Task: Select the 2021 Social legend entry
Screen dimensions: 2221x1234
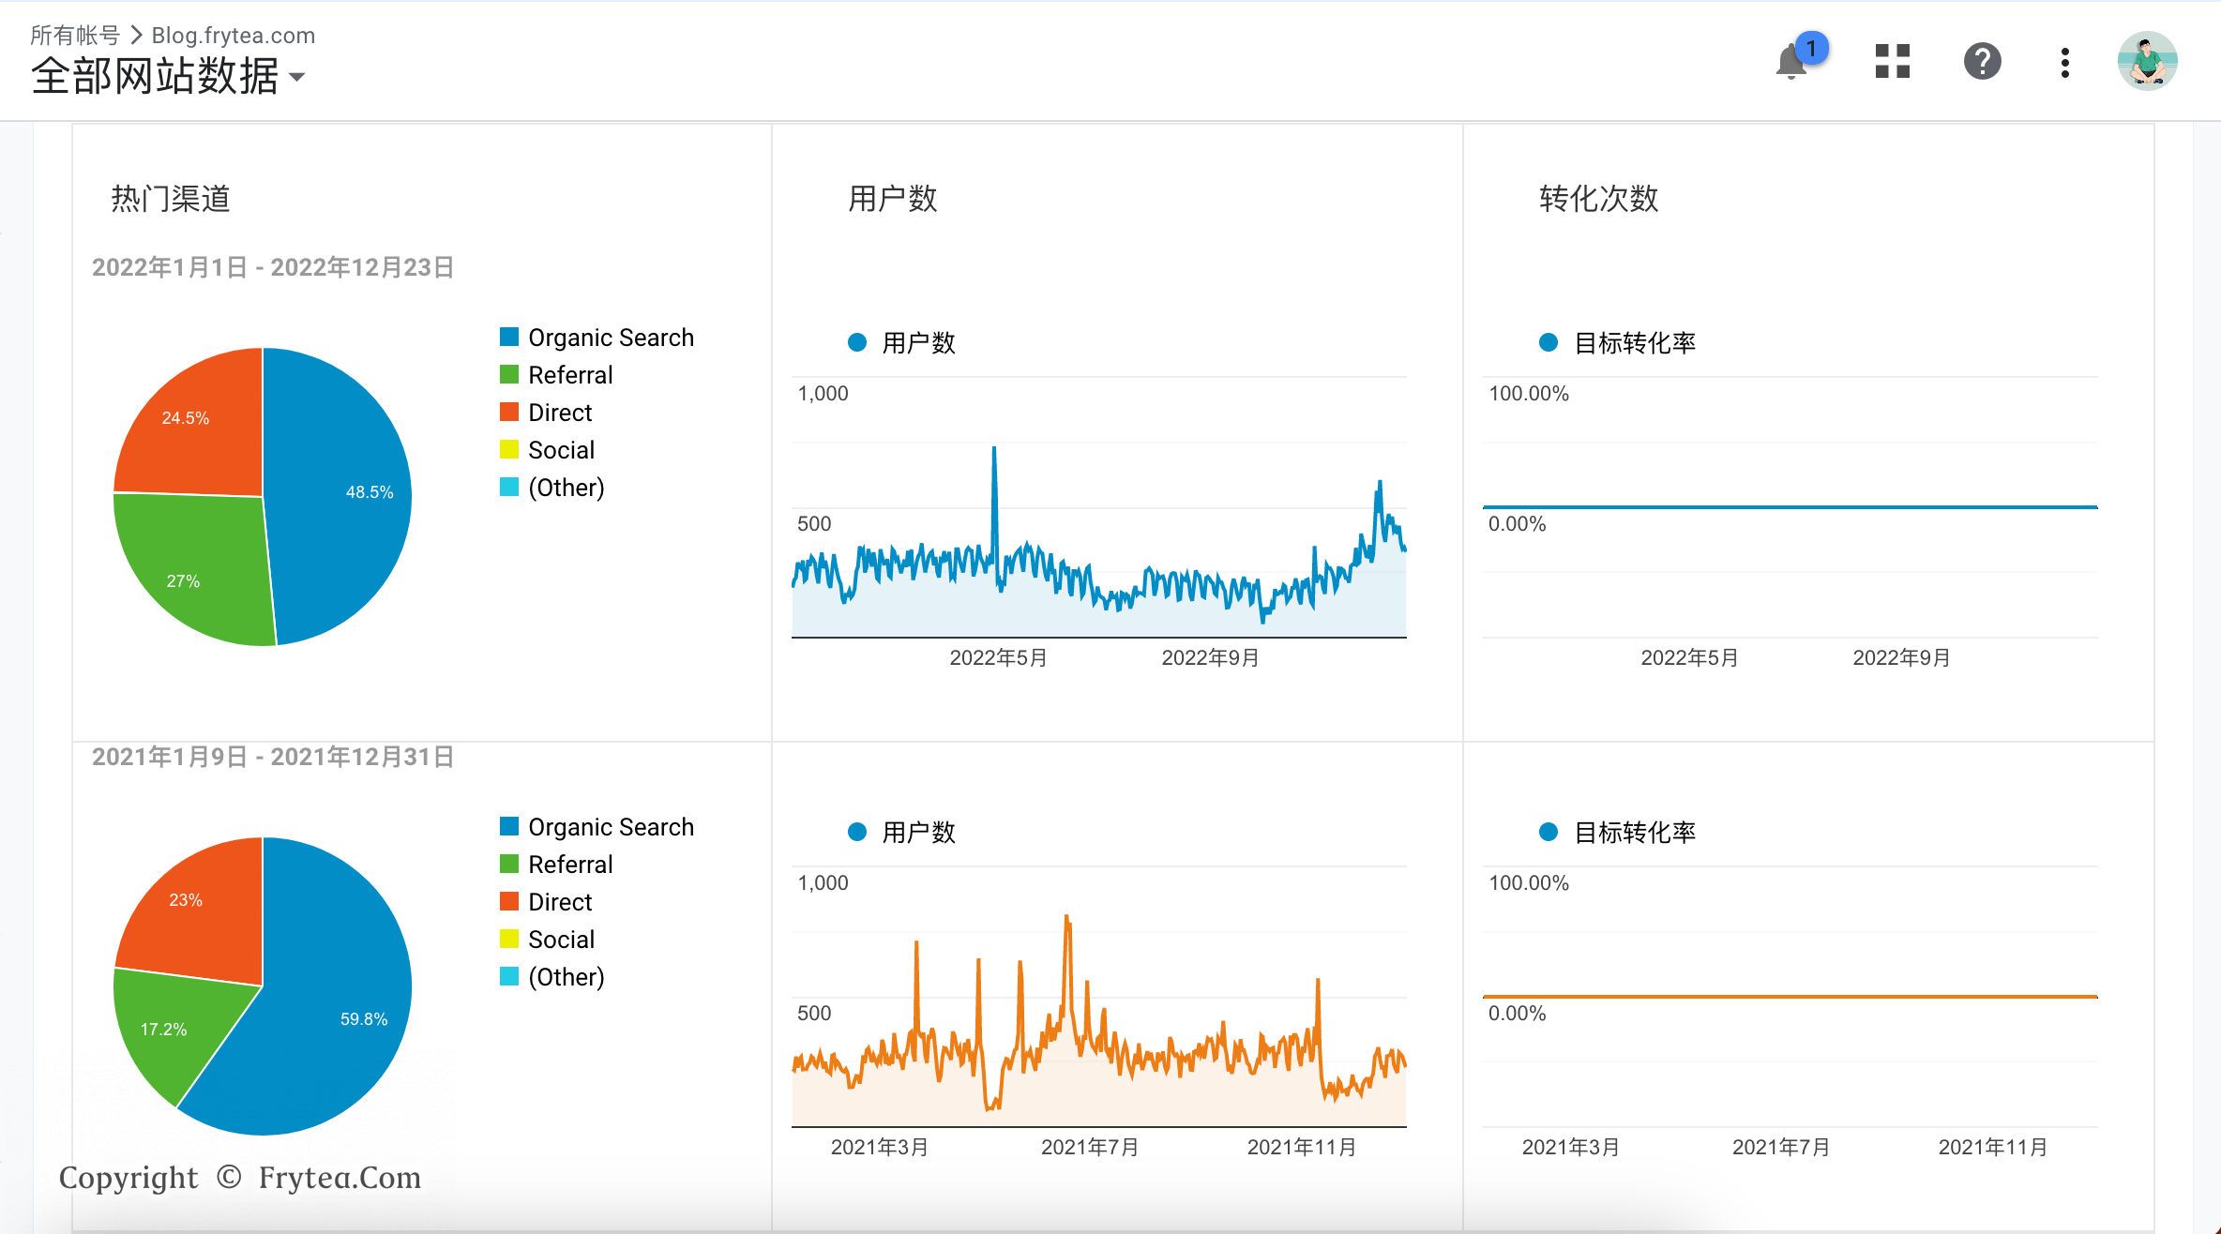Action: pos(561,940)
